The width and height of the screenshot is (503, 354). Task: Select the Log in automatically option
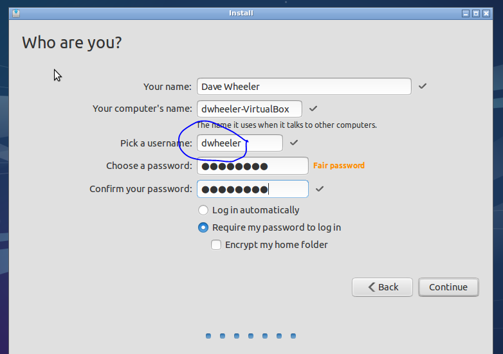(x=204, y=210)
